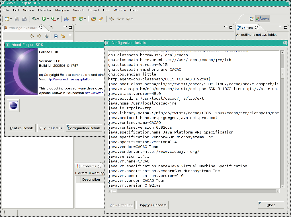Open the Project menu

pos(94,11)
